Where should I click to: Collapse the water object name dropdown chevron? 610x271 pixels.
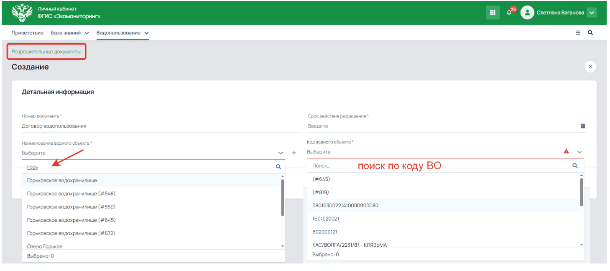click(281, 153)
